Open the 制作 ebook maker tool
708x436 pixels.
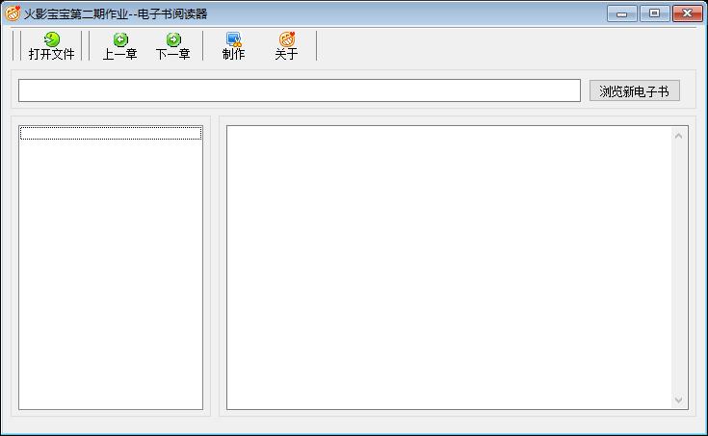[x=233, y=46]
